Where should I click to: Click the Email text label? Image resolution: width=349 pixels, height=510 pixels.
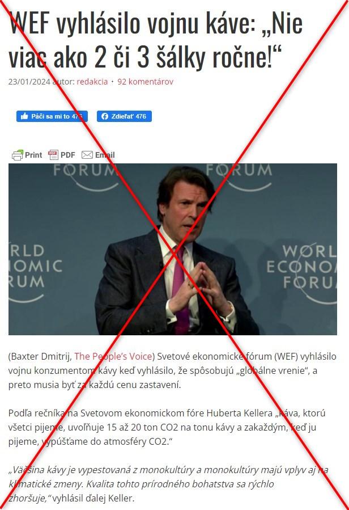click(105, 155)
